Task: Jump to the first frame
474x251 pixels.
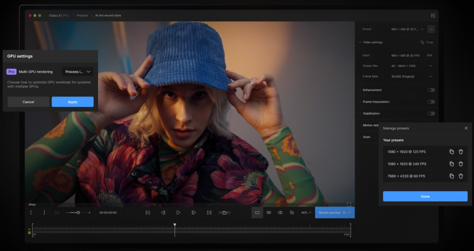Action: click(x=148, y=213)
